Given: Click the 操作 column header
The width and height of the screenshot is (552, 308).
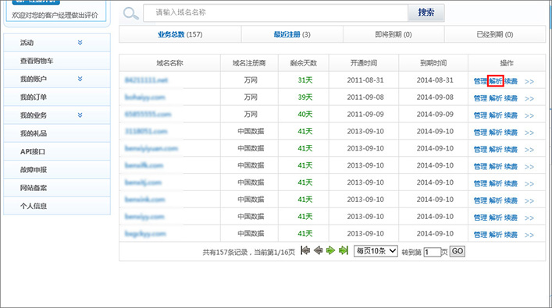Looking at the screenshot, I should pyautogui.click(x=507, y=63).
